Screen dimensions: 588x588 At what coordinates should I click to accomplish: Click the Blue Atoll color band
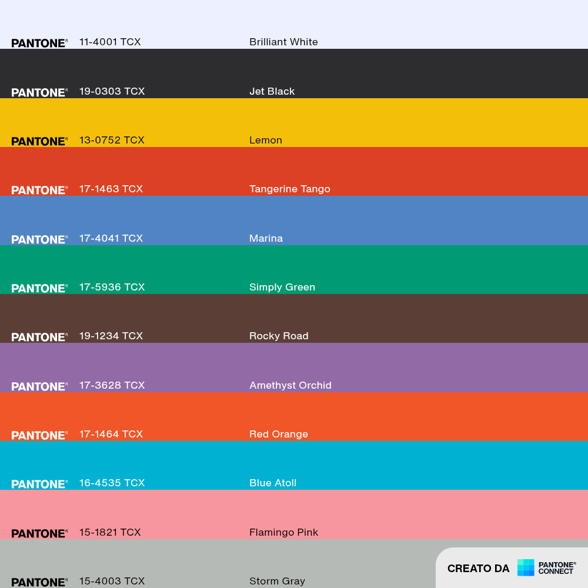point(294,465)
